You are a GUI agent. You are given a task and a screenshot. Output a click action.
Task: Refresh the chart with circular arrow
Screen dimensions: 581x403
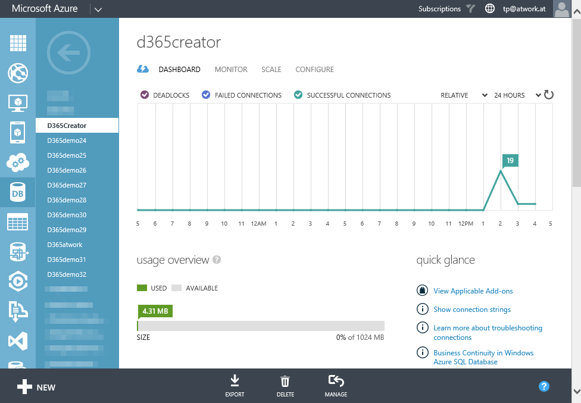click(549, 95)
